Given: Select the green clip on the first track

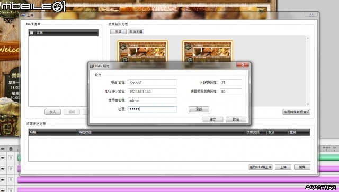Looking at the screenshot, I should tap(329, 158).
